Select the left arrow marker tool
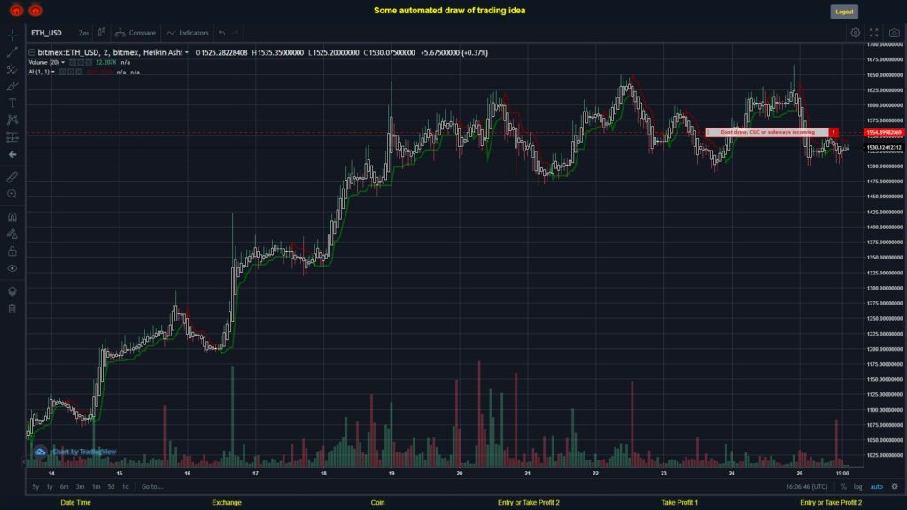This screenshot has width=907, height=510. [12, 154]
